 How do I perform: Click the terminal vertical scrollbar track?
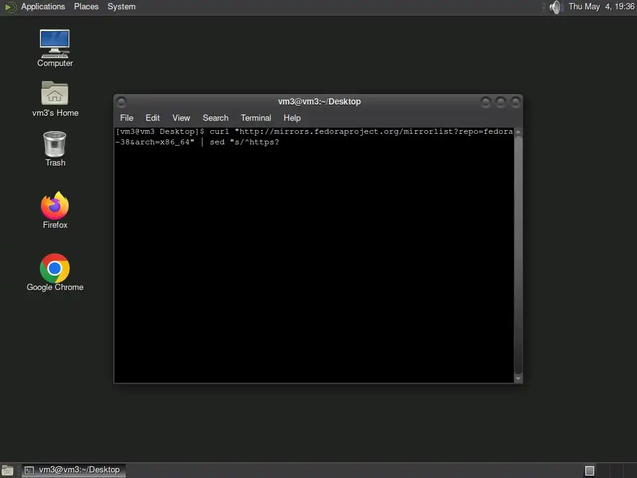[518, 255]
